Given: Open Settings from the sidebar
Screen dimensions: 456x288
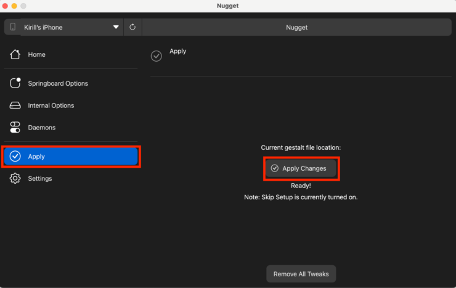Looking at the screenshot, I should [x=39, y=178].
